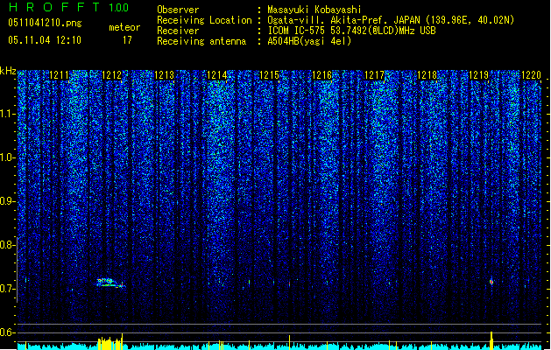Click the kHz axis unit label

coord(8,71)
